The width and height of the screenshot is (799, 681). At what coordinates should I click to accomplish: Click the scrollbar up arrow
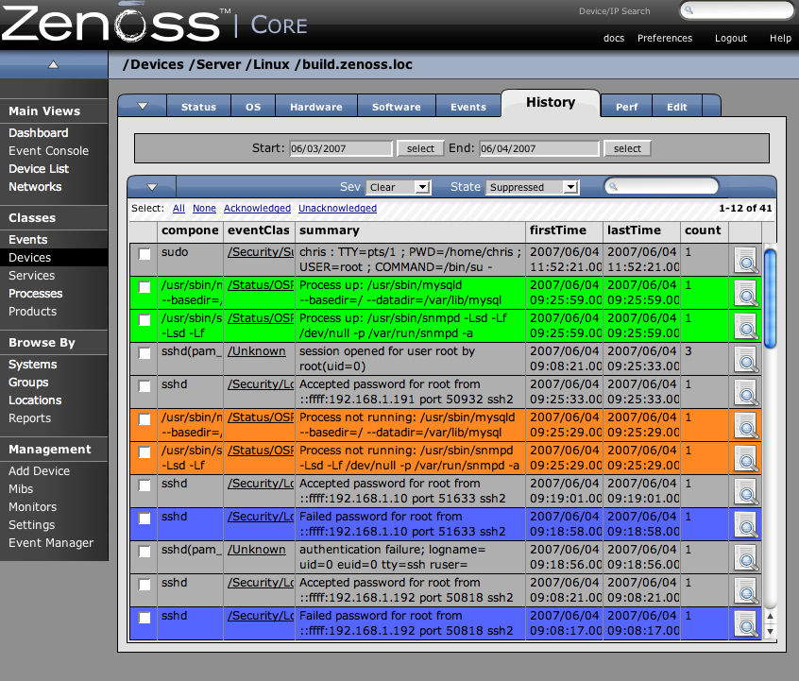point(771,616)
